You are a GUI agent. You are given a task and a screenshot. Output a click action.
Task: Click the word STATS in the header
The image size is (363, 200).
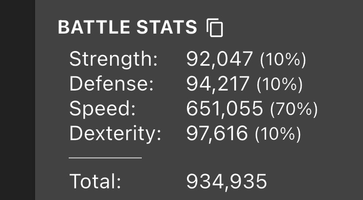167,27
